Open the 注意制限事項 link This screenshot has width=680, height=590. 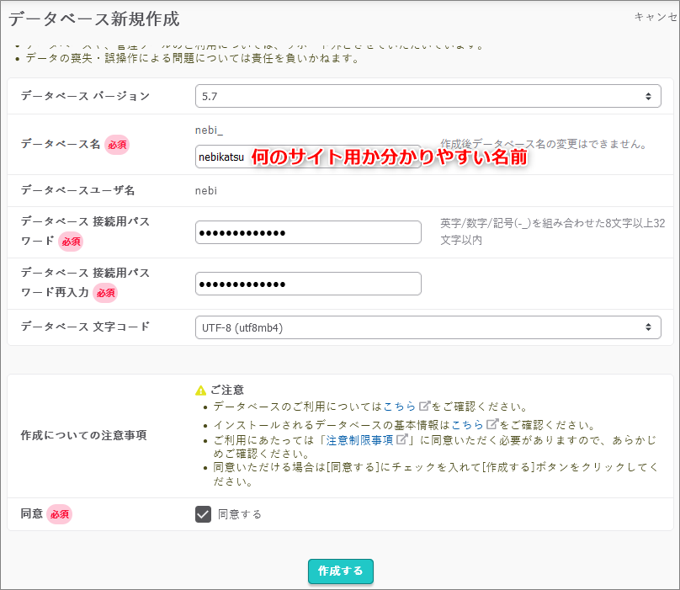(360, 439)
